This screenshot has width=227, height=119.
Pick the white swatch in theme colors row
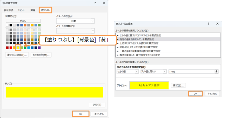tap(7, 25)
